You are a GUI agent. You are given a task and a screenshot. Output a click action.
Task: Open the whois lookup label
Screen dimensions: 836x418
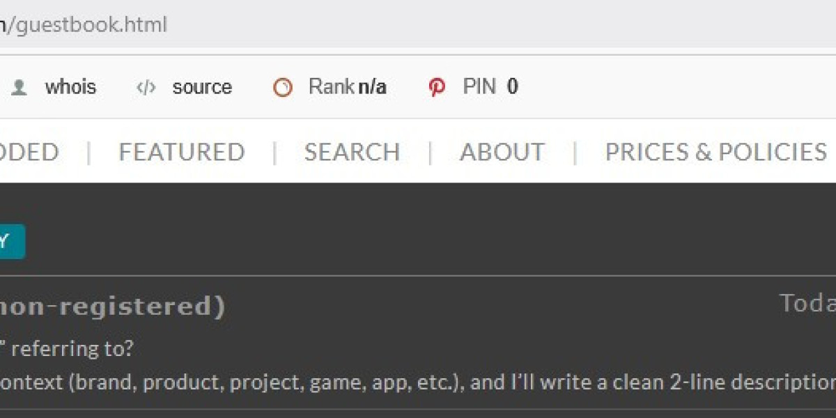[70, 87]
